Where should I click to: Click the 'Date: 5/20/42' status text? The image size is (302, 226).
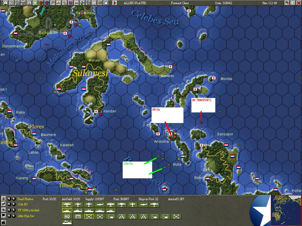point(224,3)
